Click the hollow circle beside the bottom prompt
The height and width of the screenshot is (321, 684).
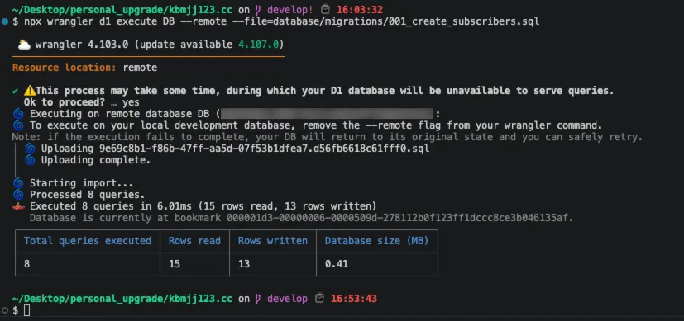pos(4,310)
